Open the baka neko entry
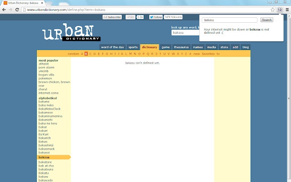Image resolution: width=291 pixels, height=182 pixels. pos(46,105)
